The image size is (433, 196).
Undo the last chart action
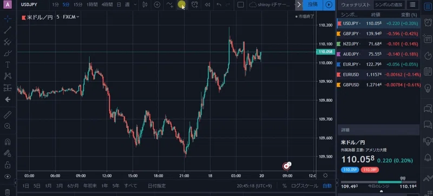(x=219, y=5)
